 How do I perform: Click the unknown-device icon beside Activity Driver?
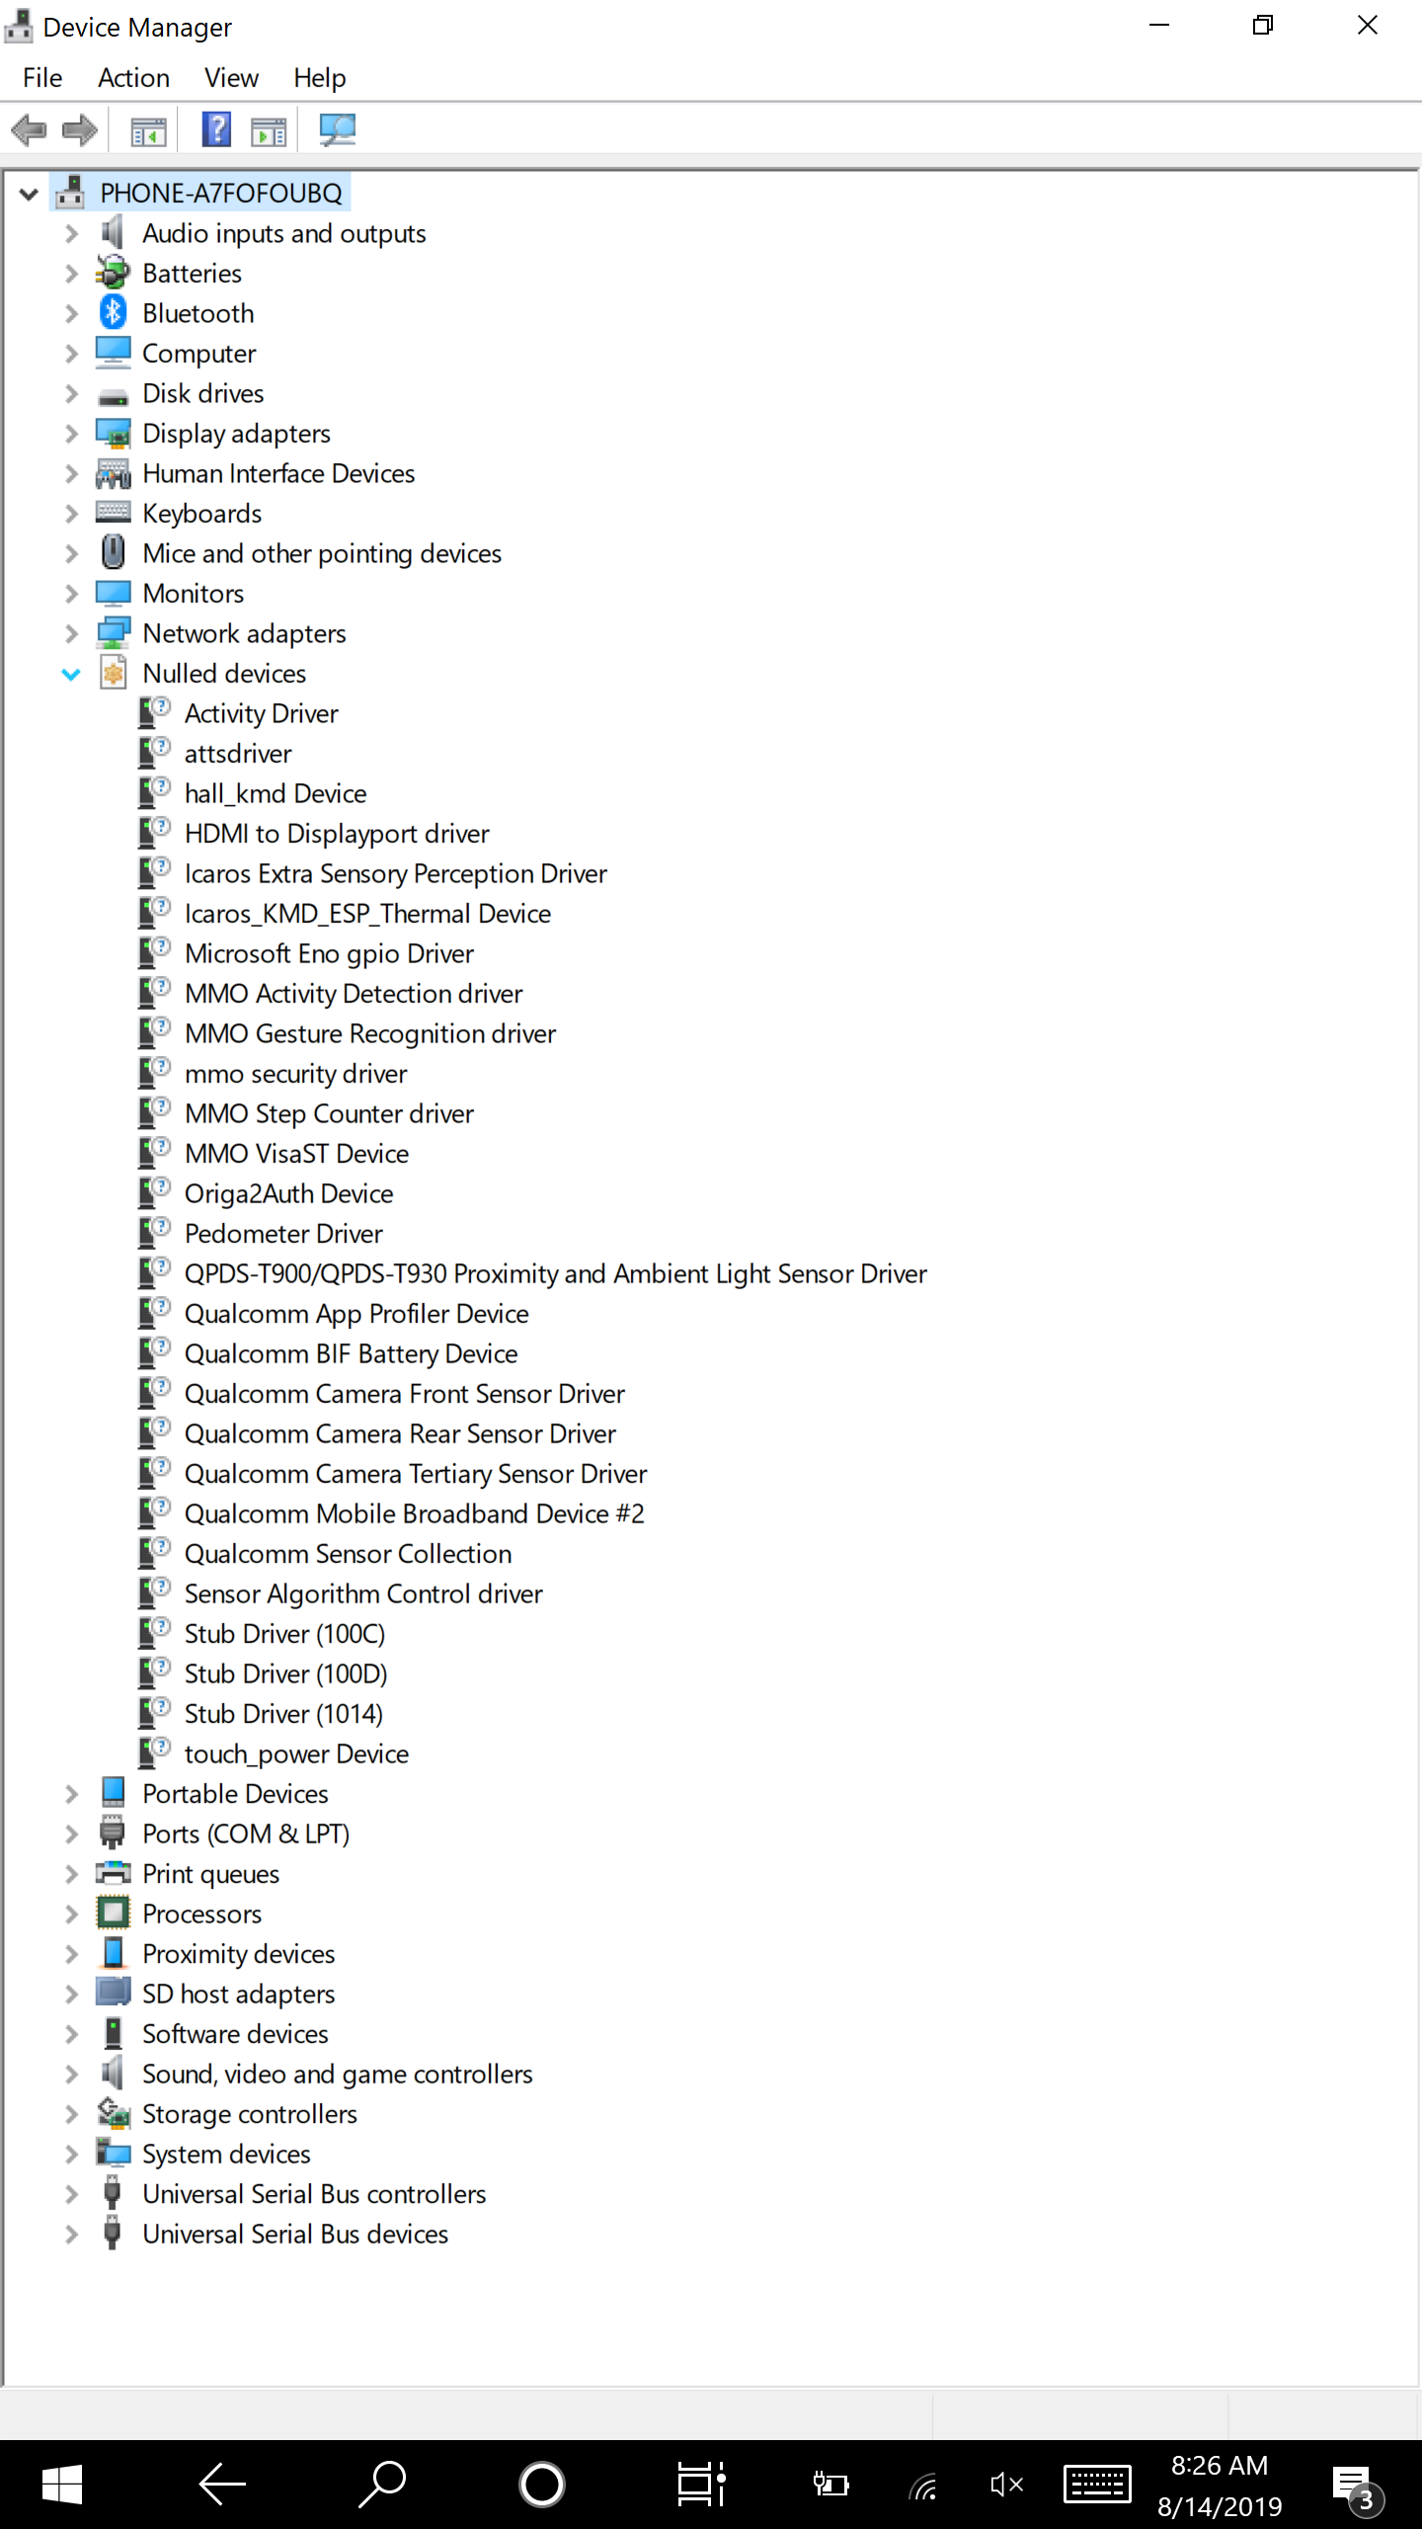(x=154, y=711)
